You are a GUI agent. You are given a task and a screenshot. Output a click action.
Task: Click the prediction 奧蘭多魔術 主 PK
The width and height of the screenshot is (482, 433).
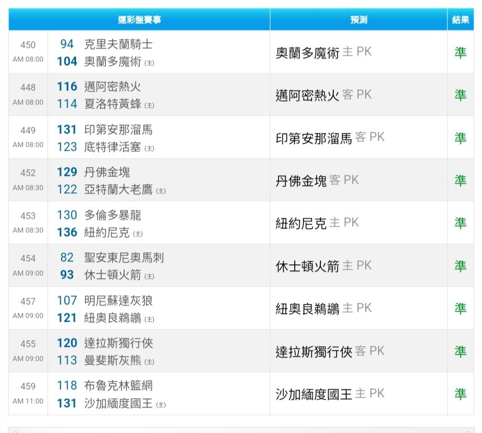[324, 52]
